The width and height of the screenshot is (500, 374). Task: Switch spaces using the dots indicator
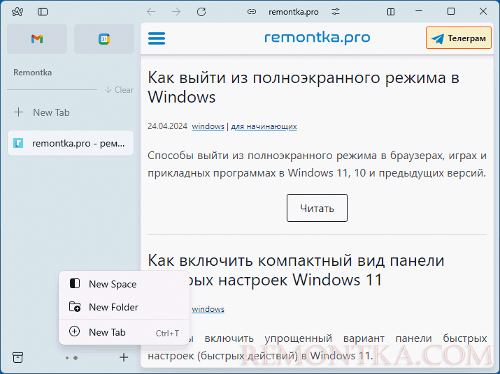point(71,358)
